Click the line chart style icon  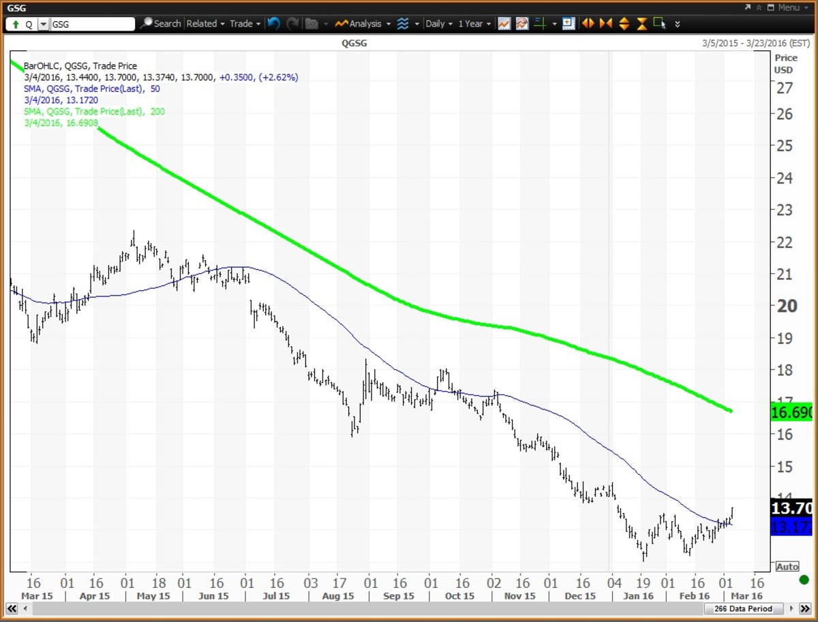coord(504,24)
